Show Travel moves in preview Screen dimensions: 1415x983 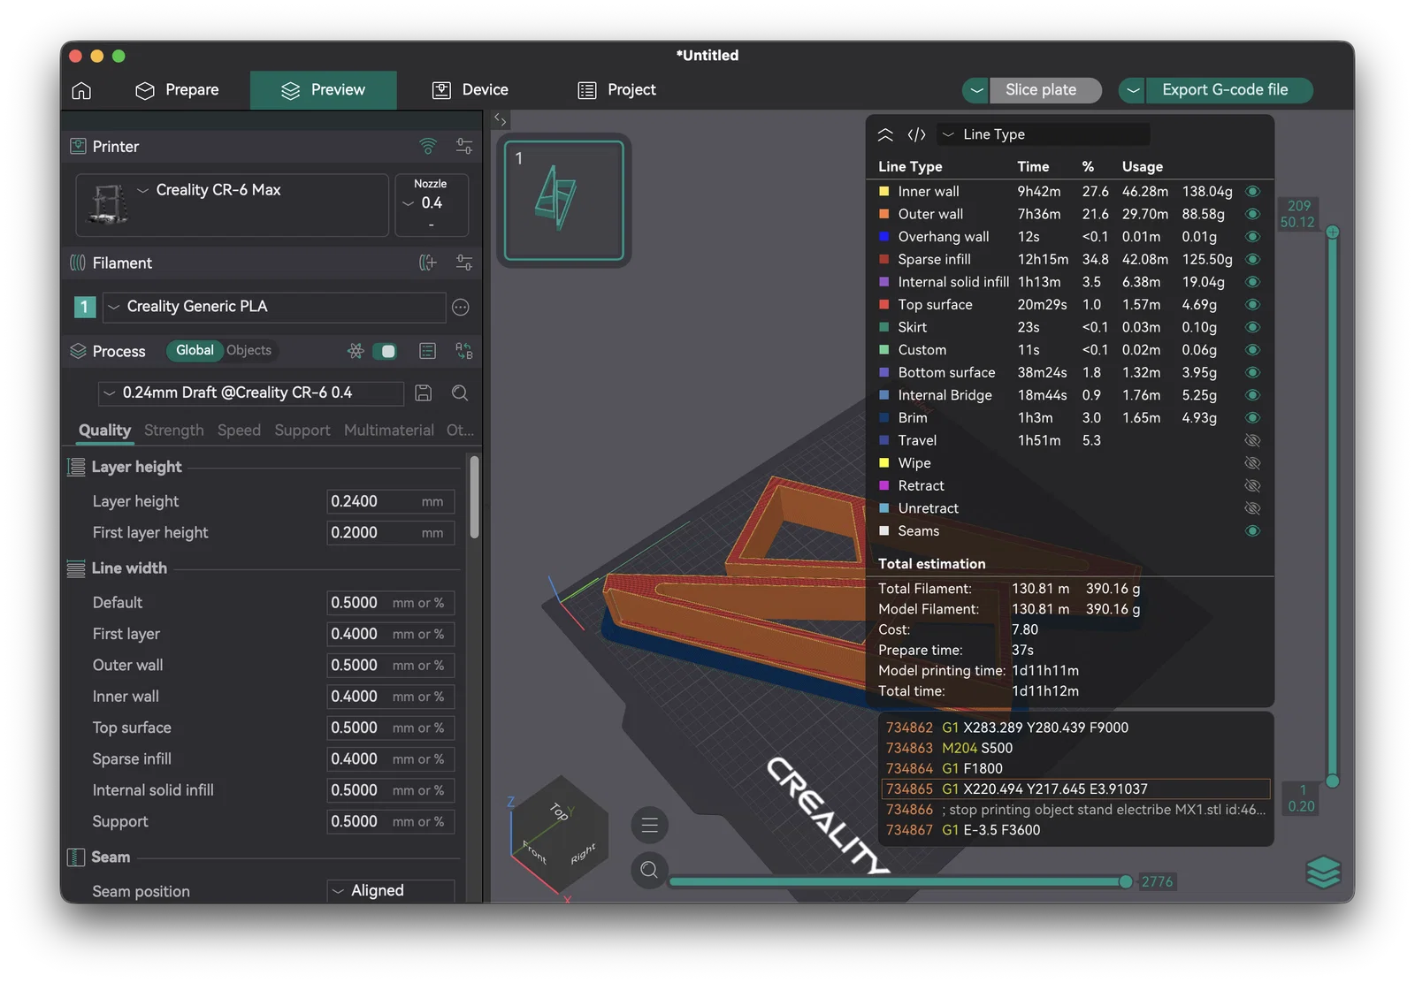[x=1252, y=440]
